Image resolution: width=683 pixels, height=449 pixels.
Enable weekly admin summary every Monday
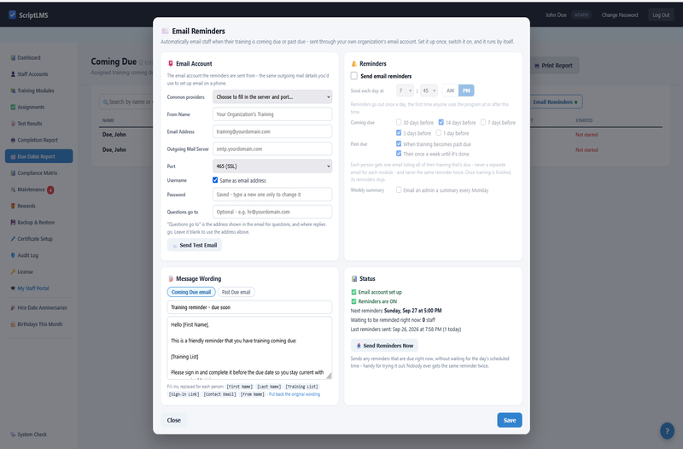point(399,190)
